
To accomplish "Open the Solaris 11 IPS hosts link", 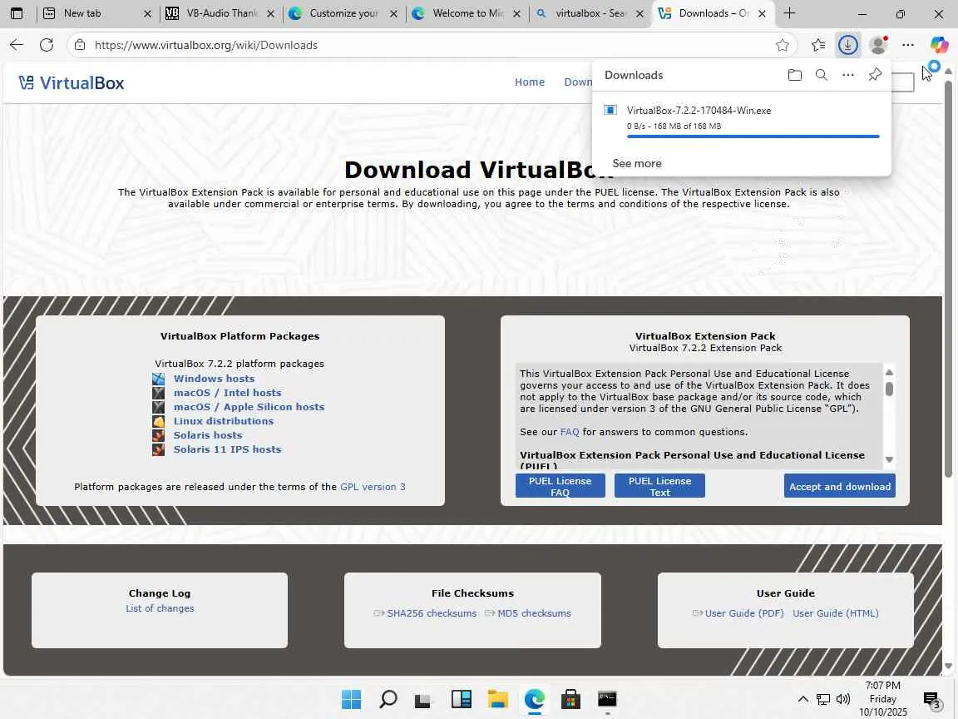I will coord(227,449).
